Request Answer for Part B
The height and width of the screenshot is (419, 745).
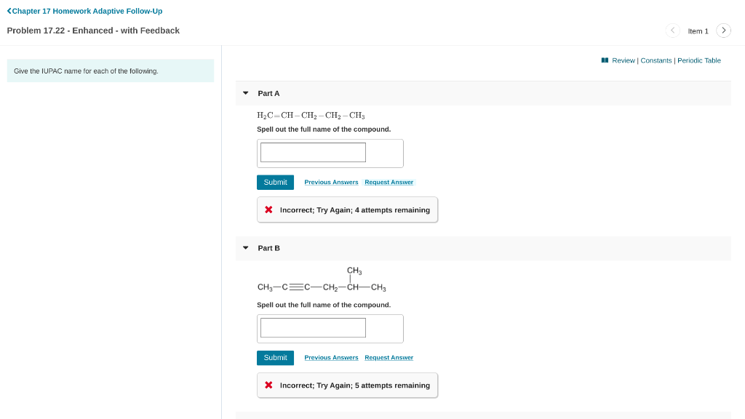pyautogui.click(x=389, y=357)
